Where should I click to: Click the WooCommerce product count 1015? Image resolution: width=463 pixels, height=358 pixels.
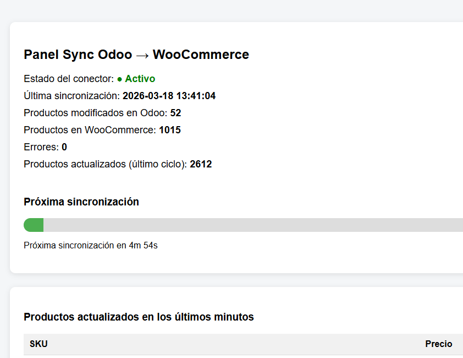[169, 130]
